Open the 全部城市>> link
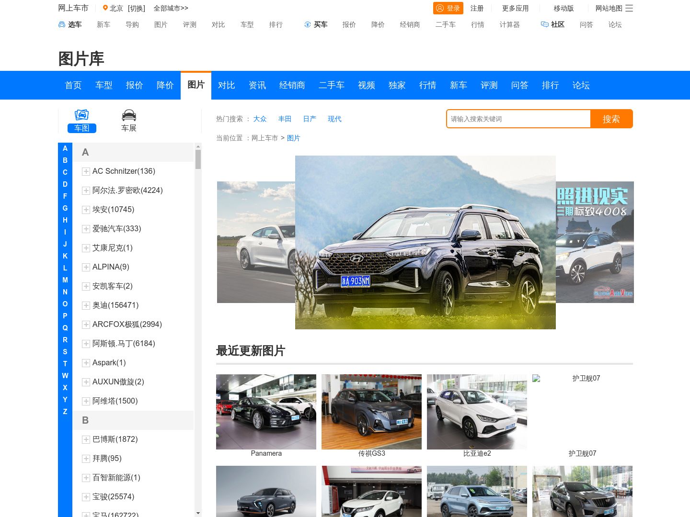The width and height of the screenshot is (690, 517). click(x=171, y=8)
